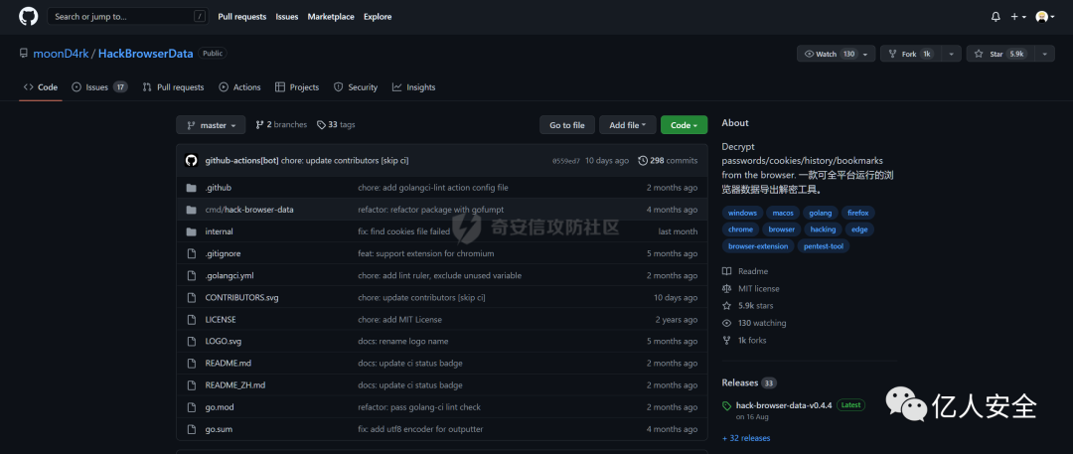The width and height of the screenshot is (1073, 454).
Task: Select the chrome topic tag
Action: 740,229
